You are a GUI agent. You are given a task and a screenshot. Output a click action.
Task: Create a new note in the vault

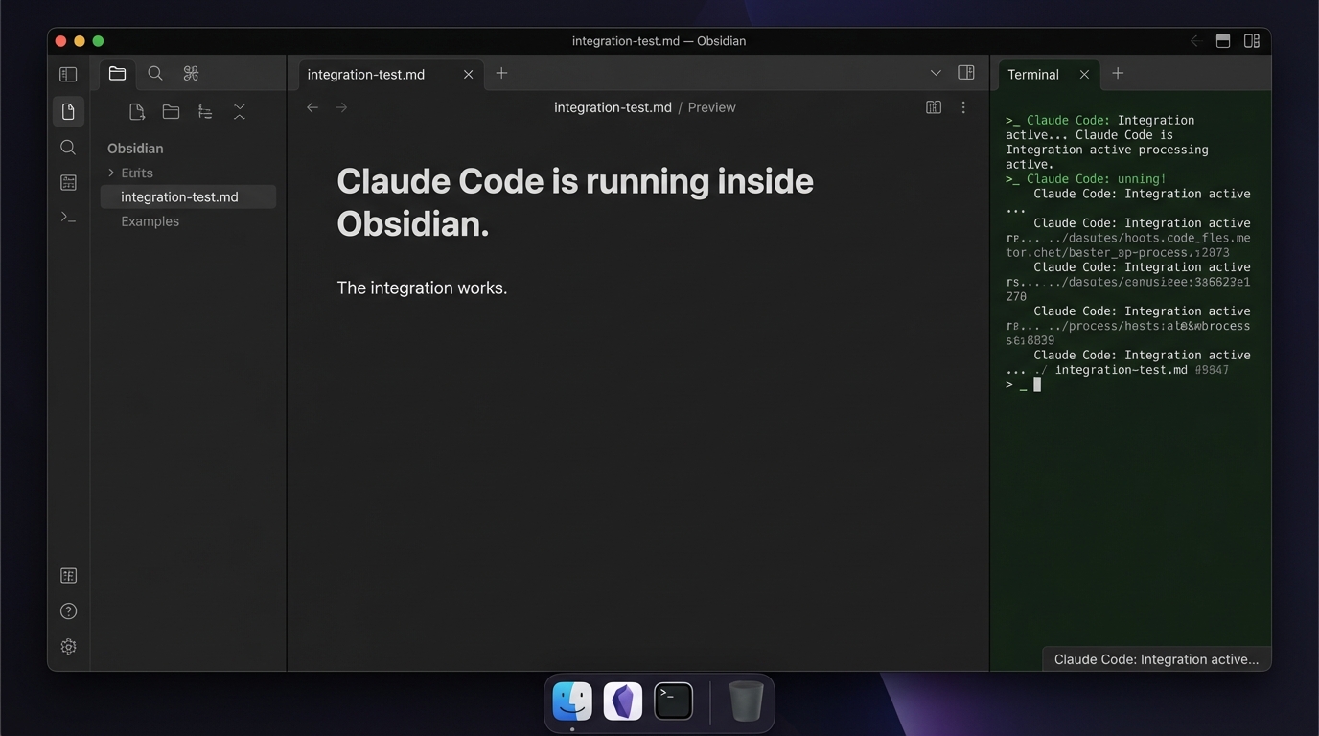click(136, 111)
